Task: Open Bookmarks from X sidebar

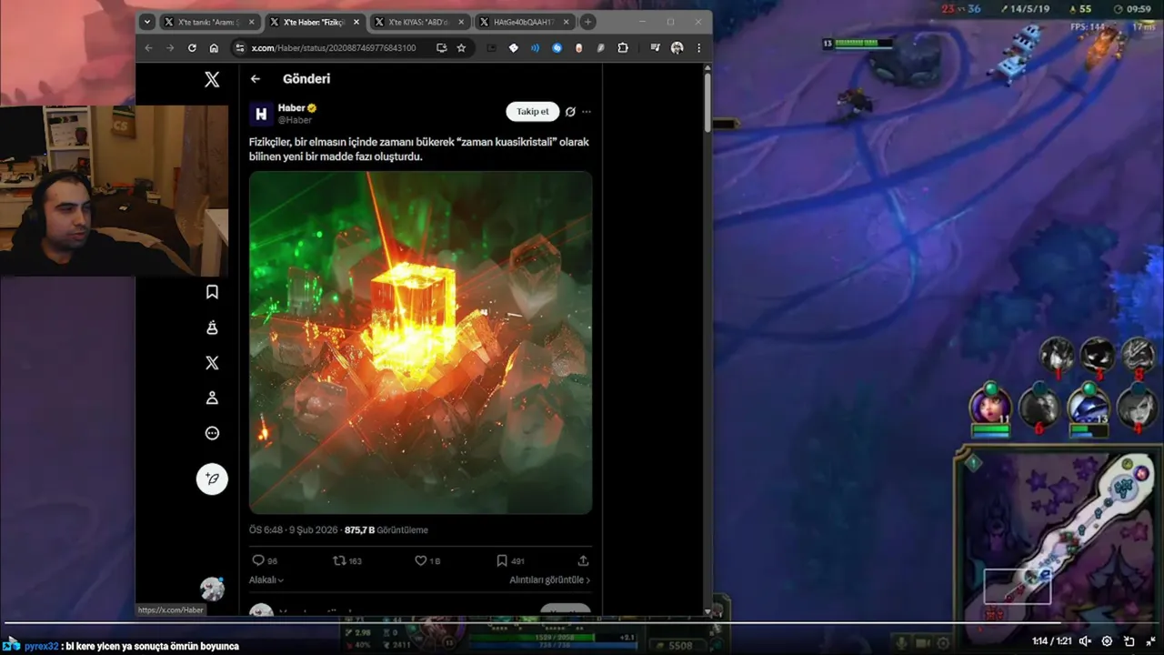Action: [x=212, y=292]
